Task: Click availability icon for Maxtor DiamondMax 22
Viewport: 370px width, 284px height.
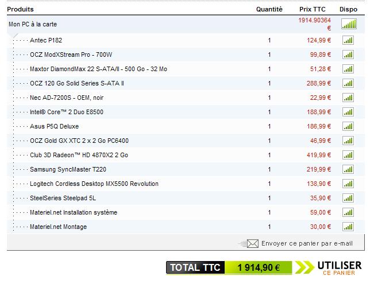Action: coord(348,69)
